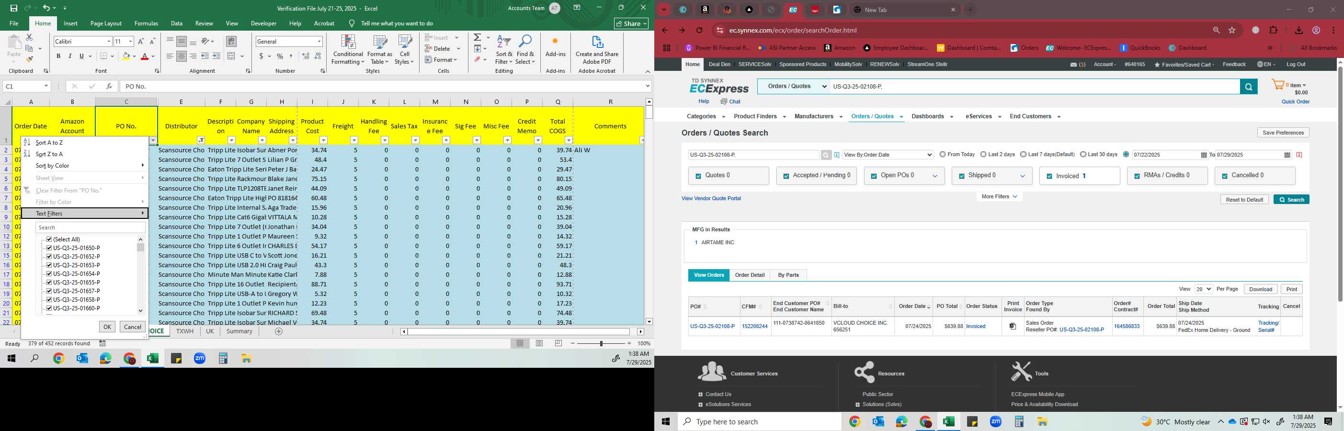Open the 20 Per Page dropdown

(x=1204, y=289)
